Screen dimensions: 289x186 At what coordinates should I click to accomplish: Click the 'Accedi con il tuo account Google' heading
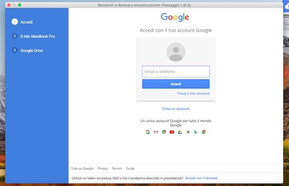point(176,30)
